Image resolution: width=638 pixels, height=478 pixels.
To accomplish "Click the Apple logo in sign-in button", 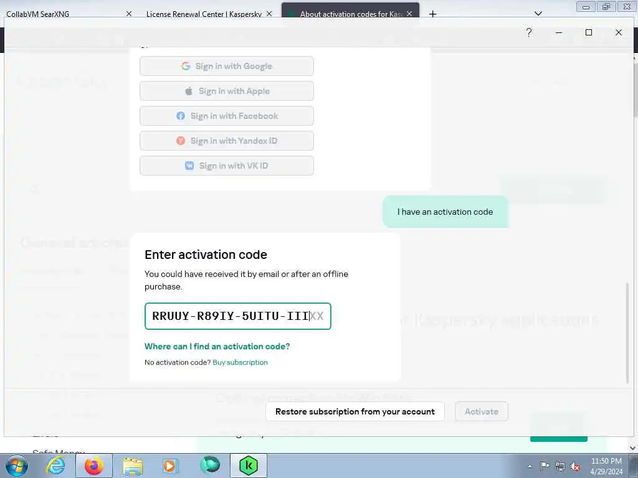I will click(188, 91).
